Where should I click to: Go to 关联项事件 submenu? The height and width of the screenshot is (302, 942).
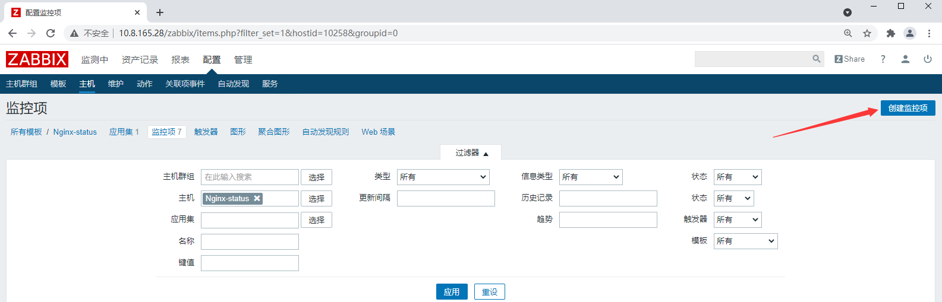click(185, 84)
